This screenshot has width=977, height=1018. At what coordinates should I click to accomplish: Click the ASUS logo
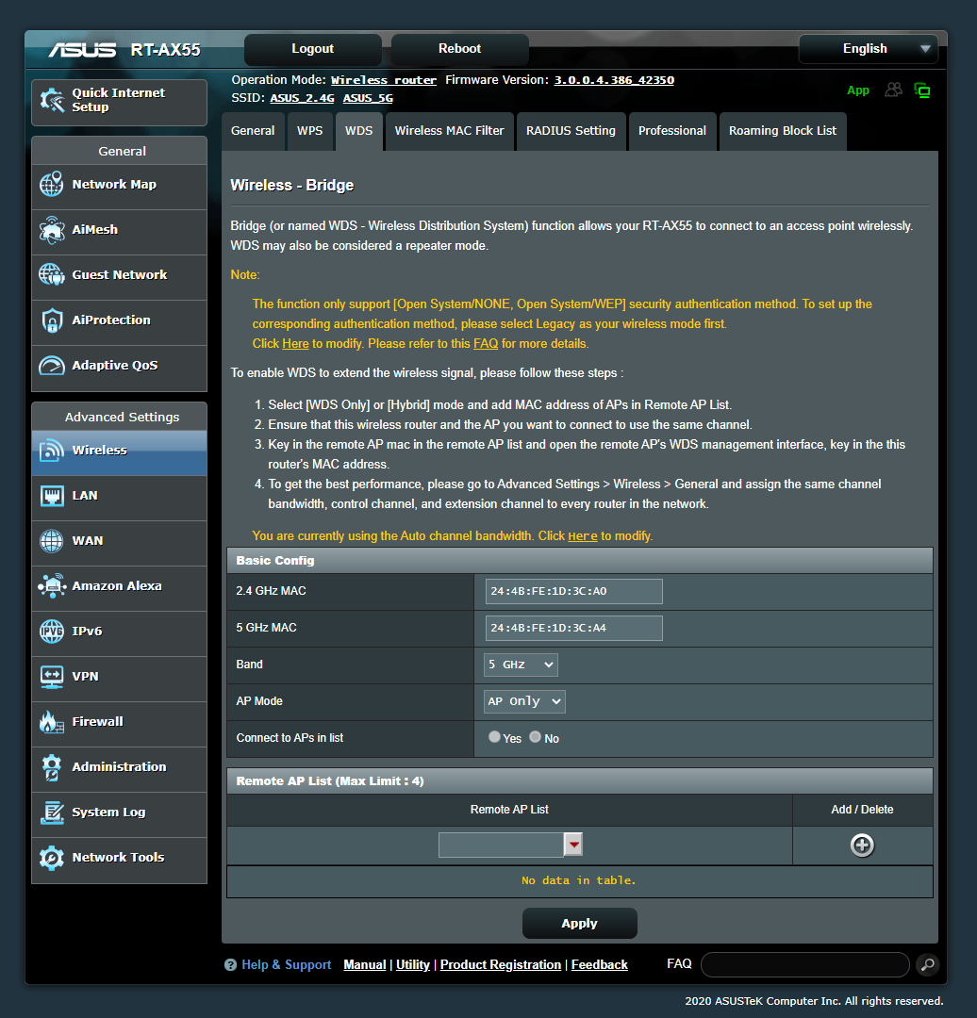click(x=82, y=50)
